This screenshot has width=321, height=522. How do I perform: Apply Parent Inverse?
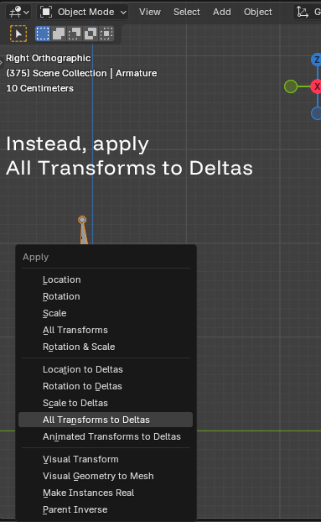[x=106, y=509]
